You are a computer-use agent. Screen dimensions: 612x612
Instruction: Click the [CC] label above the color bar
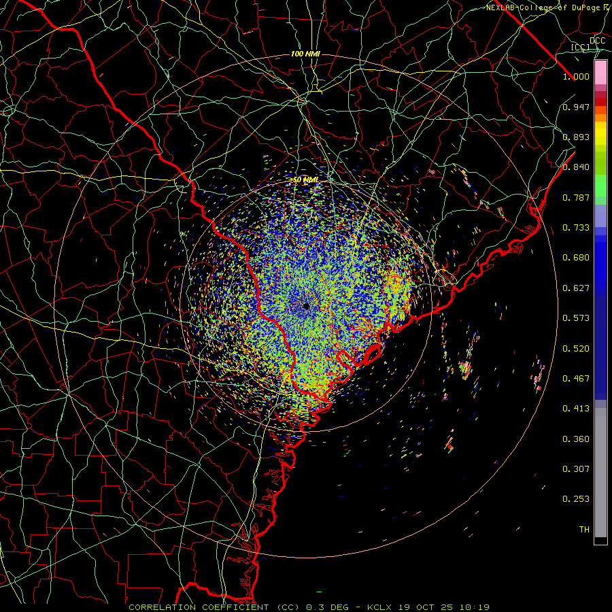(x=581, y=47)
